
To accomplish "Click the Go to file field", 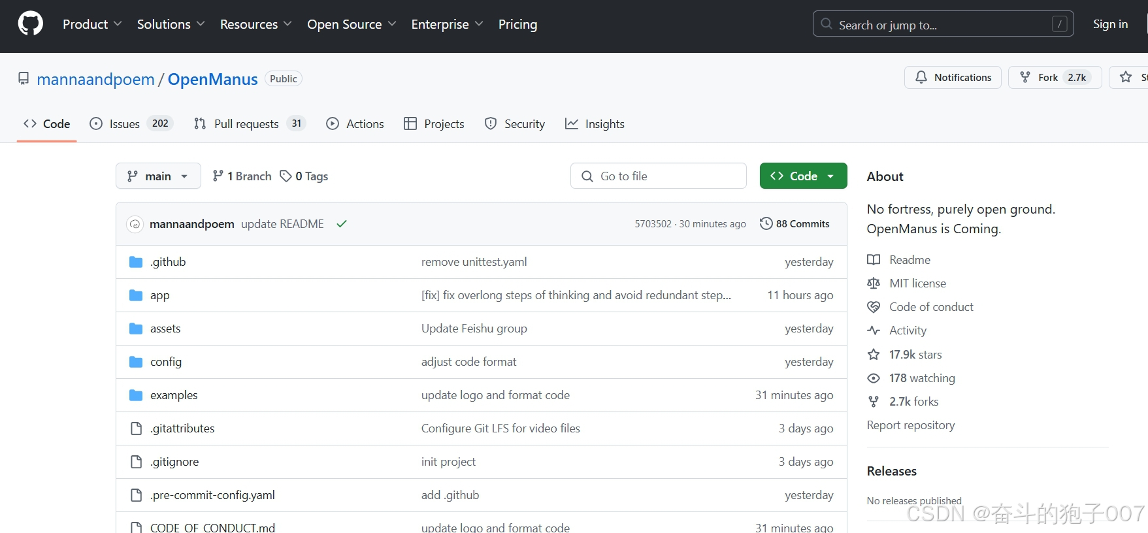I will pos(658,176).
